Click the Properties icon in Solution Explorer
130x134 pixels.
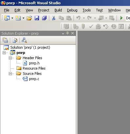click(x=5, y=40)
